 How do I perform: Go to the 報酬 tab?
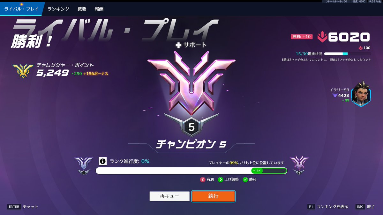click(99, 9)
